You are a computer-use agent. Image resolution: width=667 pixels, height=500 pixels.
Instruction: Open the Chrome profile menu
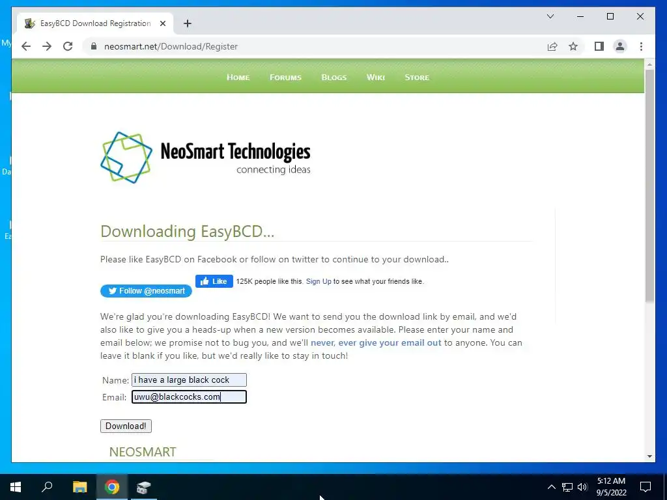[620, 46]
